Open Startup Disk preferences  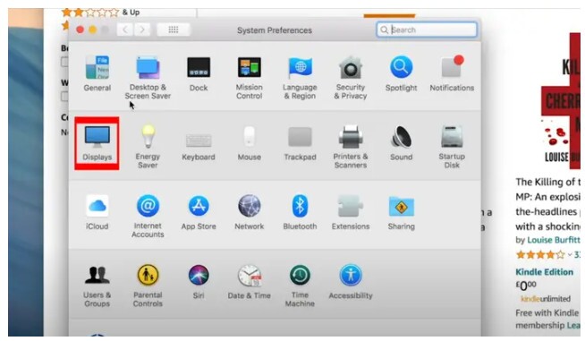point(452,147)
